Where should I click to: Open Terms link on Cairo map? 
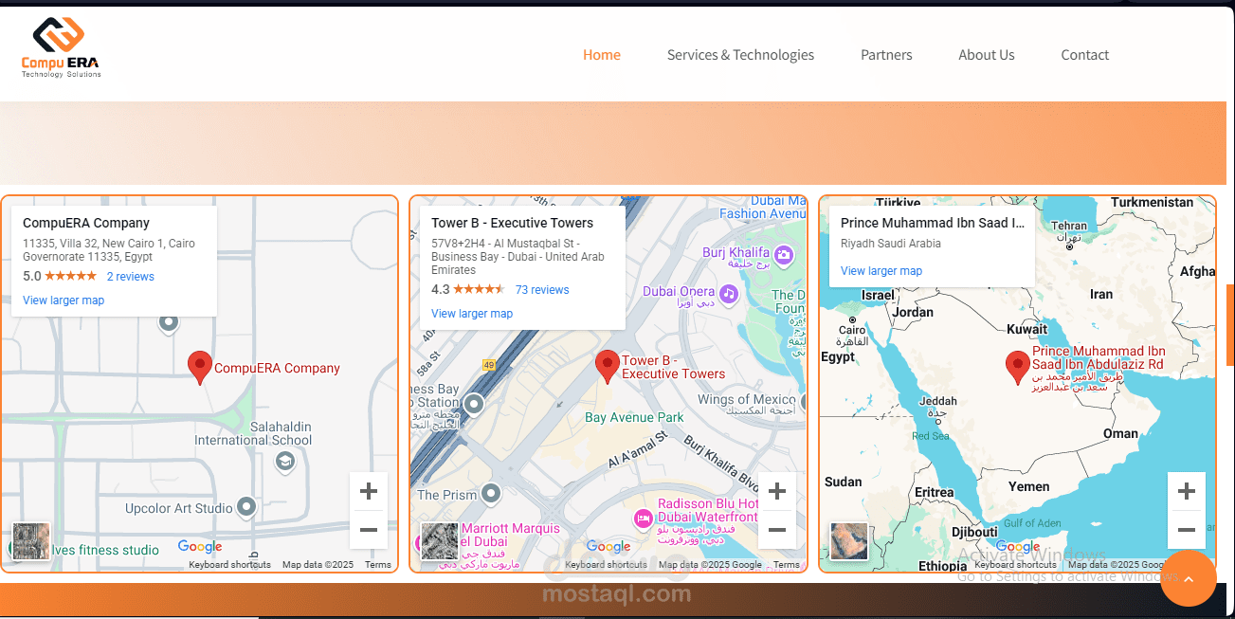(378, 565)
